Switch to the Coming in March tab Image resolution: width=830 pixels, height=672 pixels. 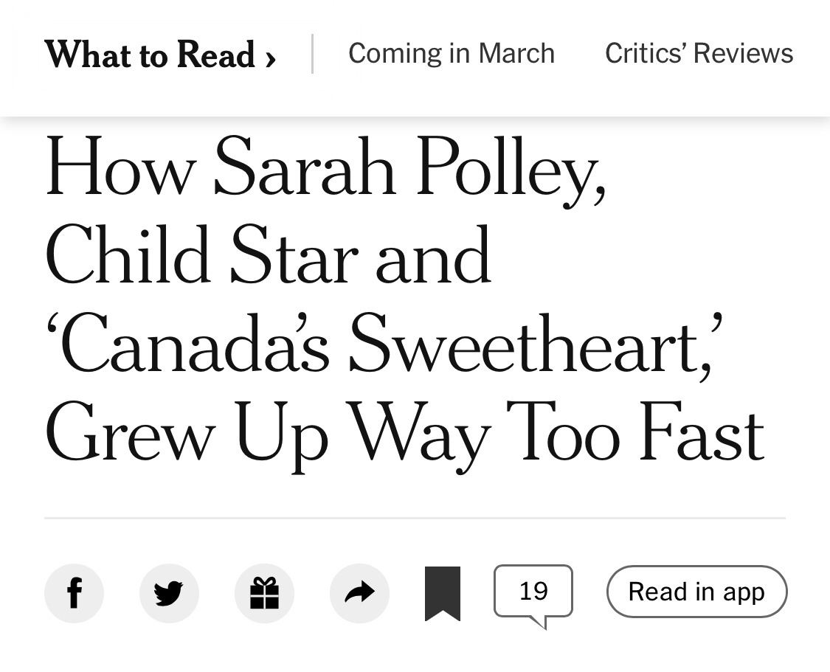pyautogui.click(x=451, y=54)
